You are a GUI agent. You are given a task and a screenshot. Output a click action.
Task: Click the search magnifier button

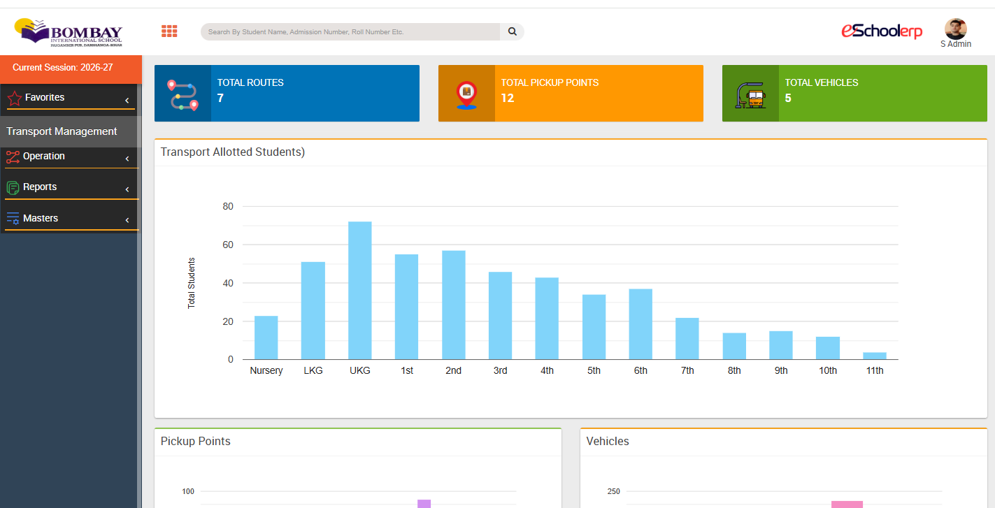512,31
